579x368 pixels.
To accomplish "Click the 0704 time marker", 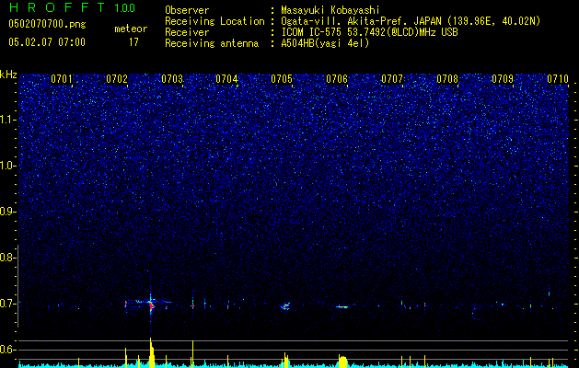I will (x=226, y=79).
